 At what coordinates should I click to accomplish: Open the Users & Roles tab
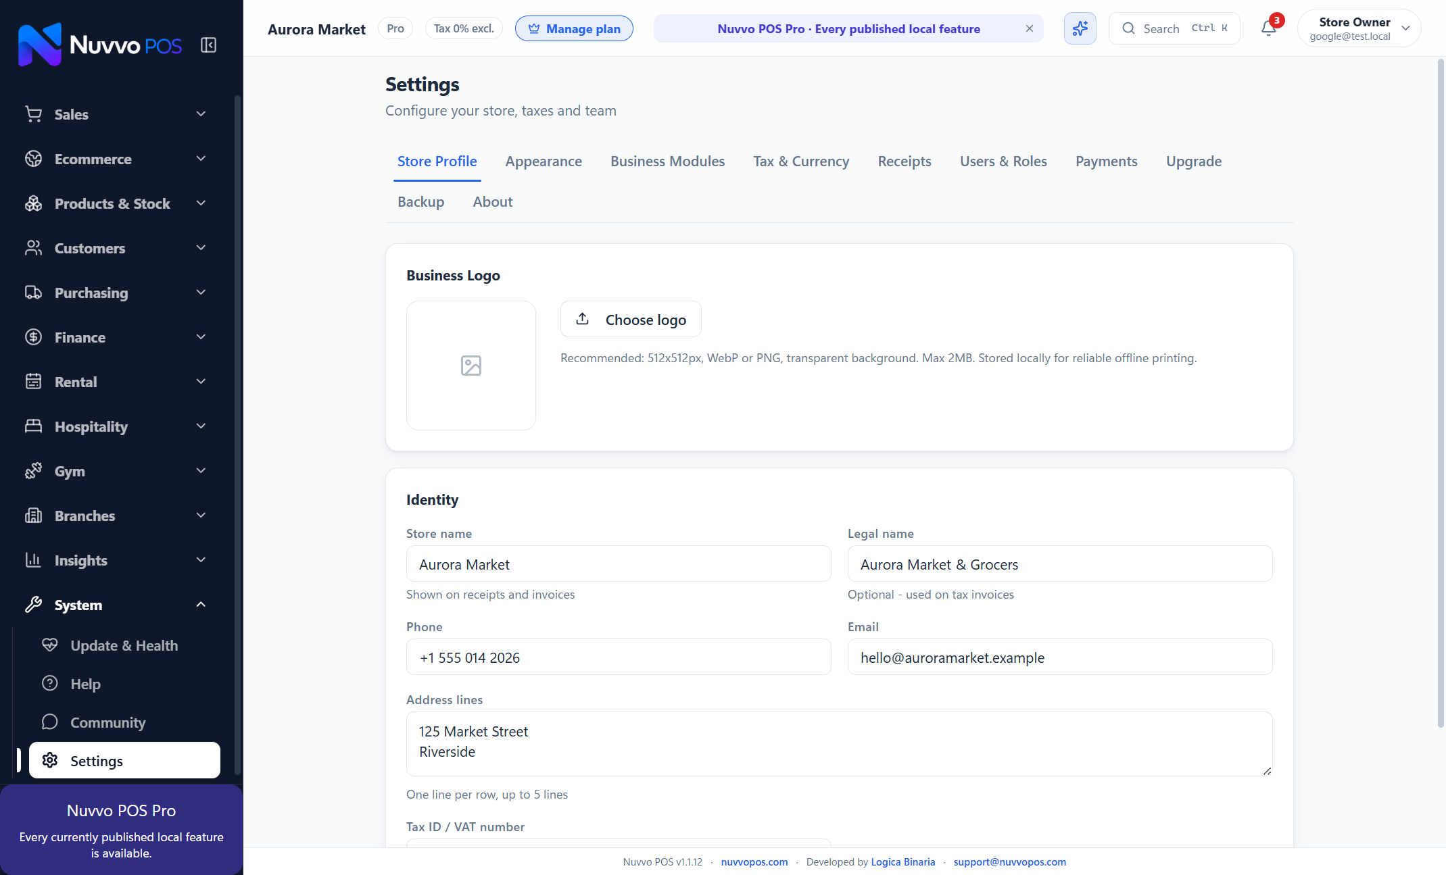coord(1003,161)
